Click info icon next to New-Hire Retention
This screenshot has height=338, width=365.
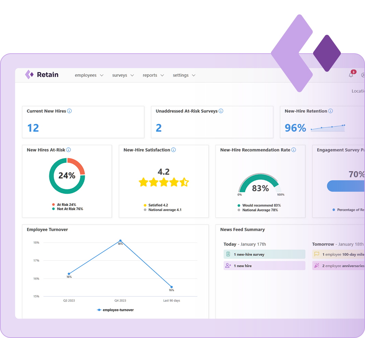tap(330, 111)
